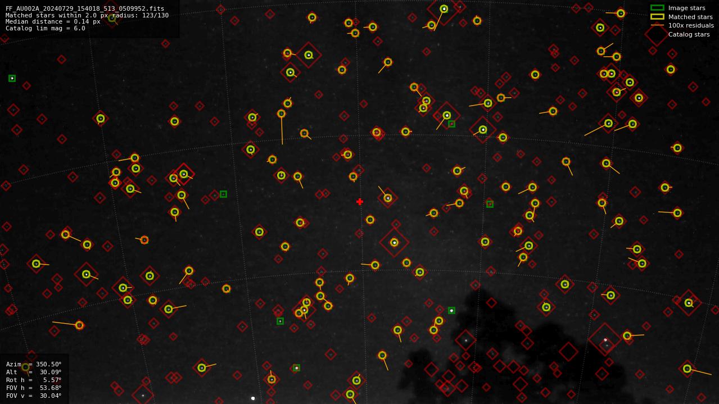The width and height of the screenshot is (719, 404).
Task: Click the 'FOV h = 53.68°' readout
Action: coord(34,388)
